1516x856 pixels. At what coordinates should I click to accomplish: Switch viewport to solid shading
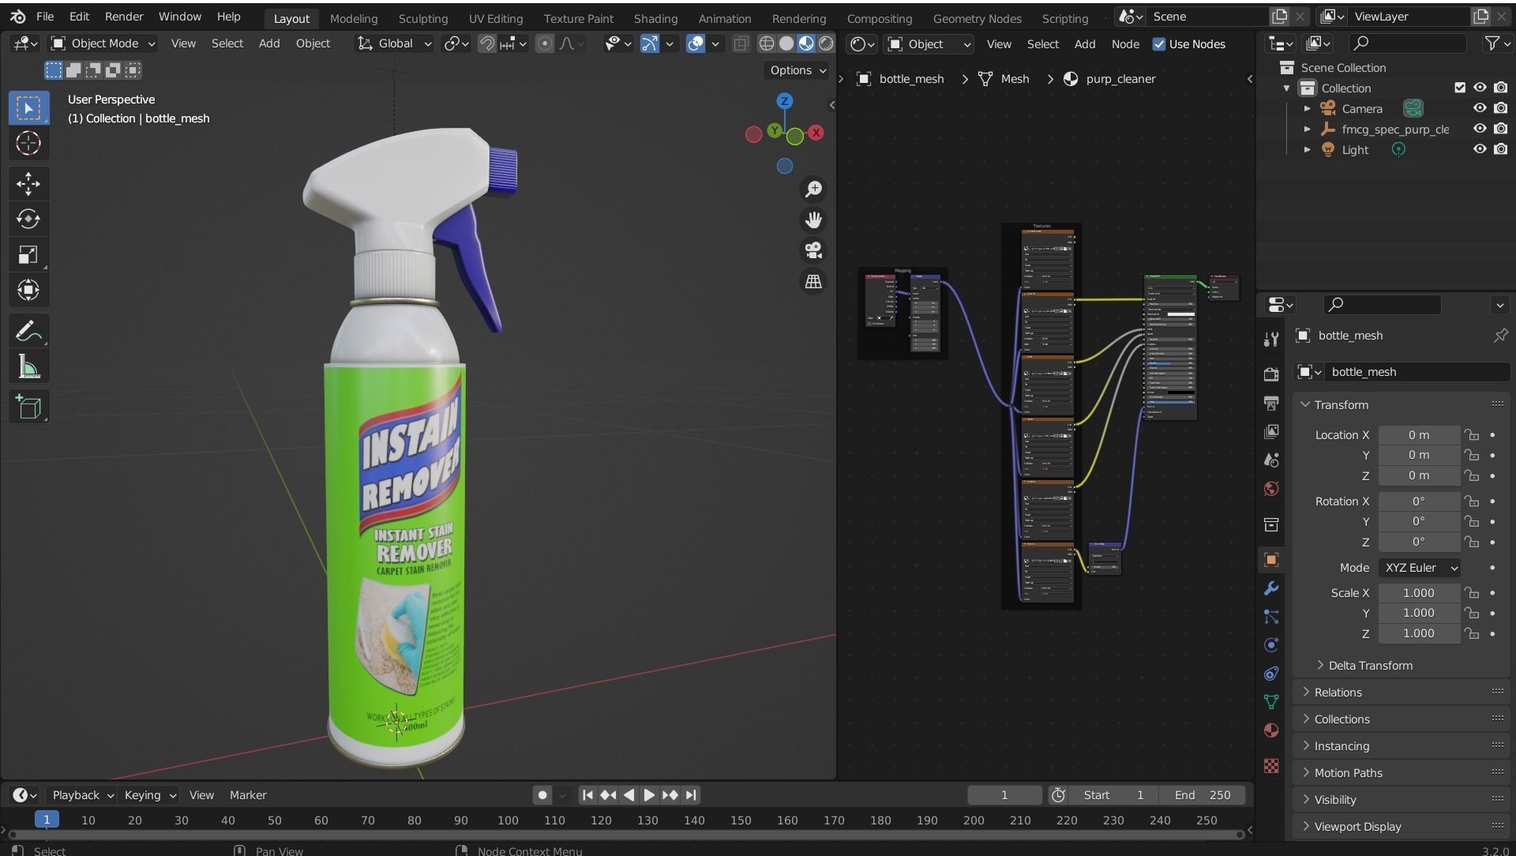point(786,43)
